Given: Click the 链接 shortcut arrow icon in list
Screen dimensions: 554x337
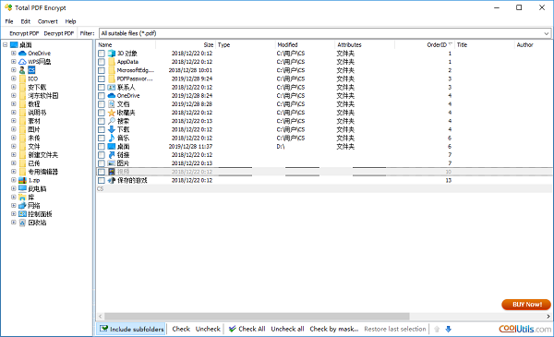Looking at the screenshot, I should 112,155.
